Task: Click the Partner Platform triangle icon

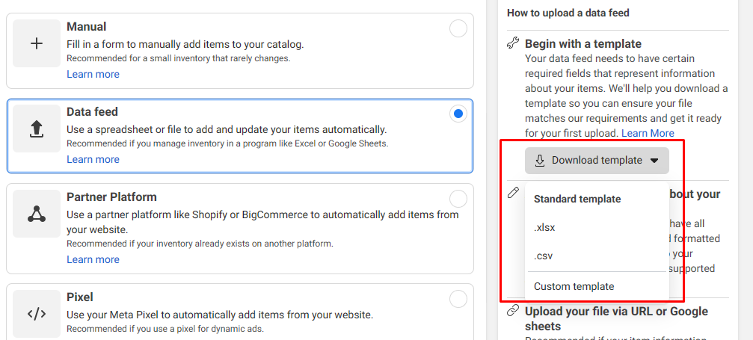Action: (37, 214)
